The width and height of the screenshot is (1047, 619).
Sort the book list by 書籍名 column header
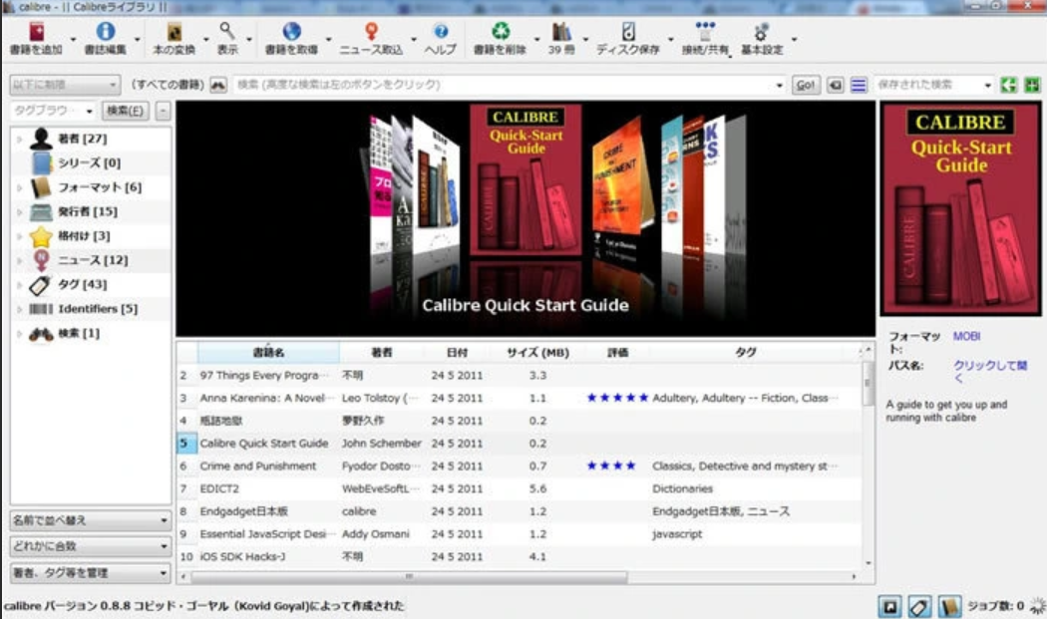pos(267,353)
